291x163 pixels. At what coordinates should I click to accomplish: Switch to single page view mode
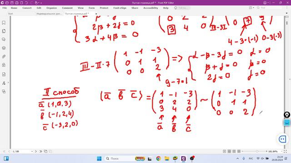pos(224,151)
